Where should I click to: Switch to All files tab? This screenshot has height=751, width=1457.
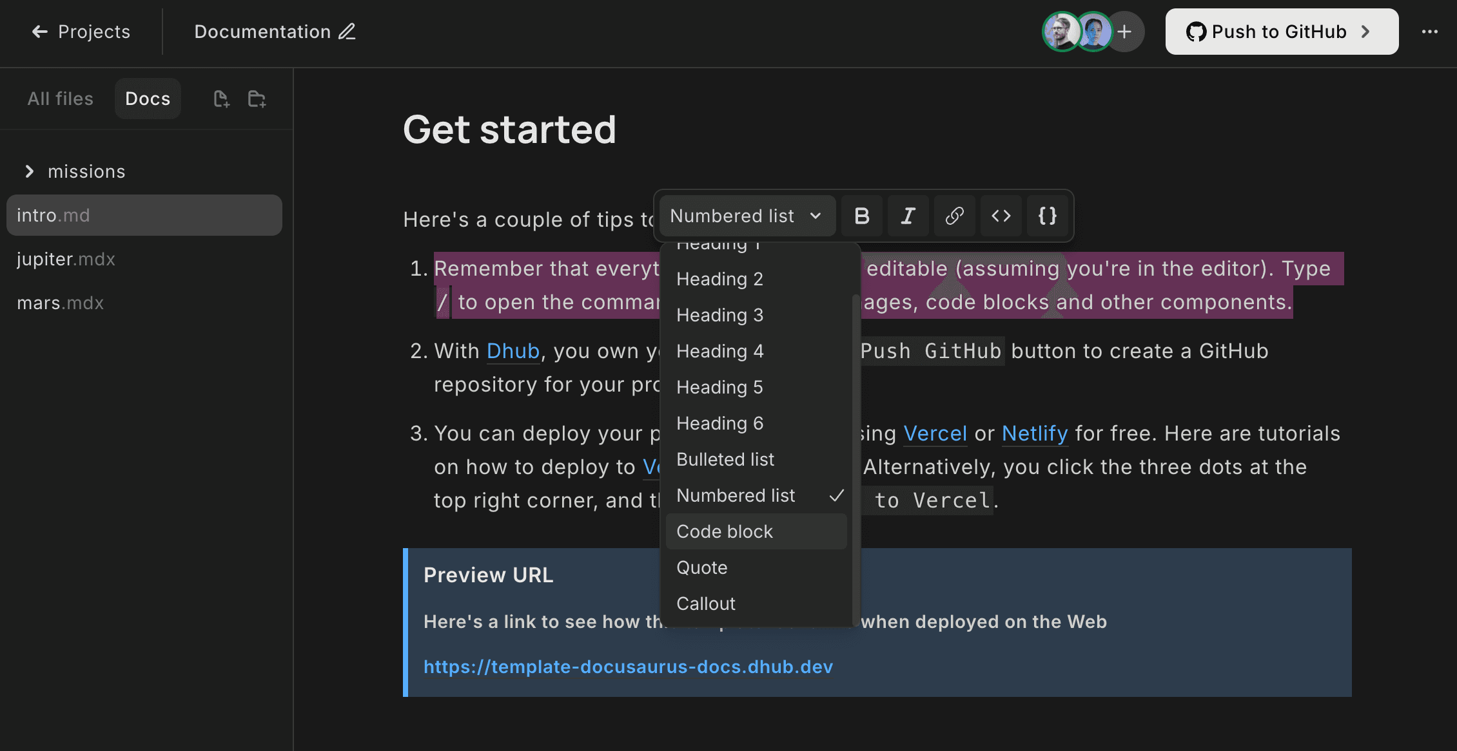click(x=60, y=99)
